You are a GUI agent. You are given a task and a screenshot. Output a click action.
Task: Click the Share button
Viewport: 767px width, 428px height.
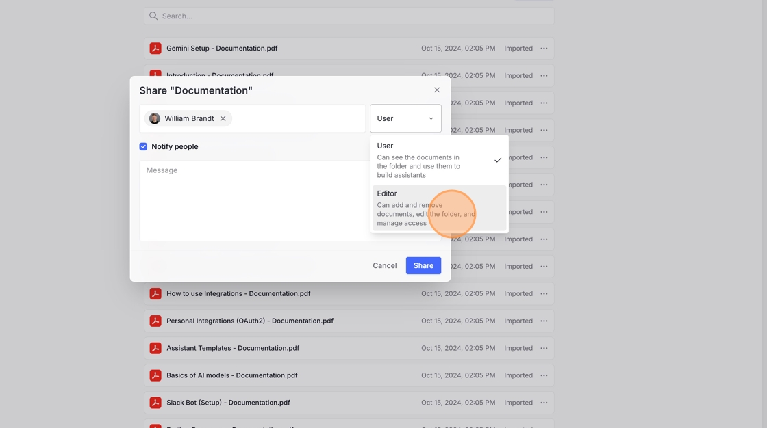point(423,265)
